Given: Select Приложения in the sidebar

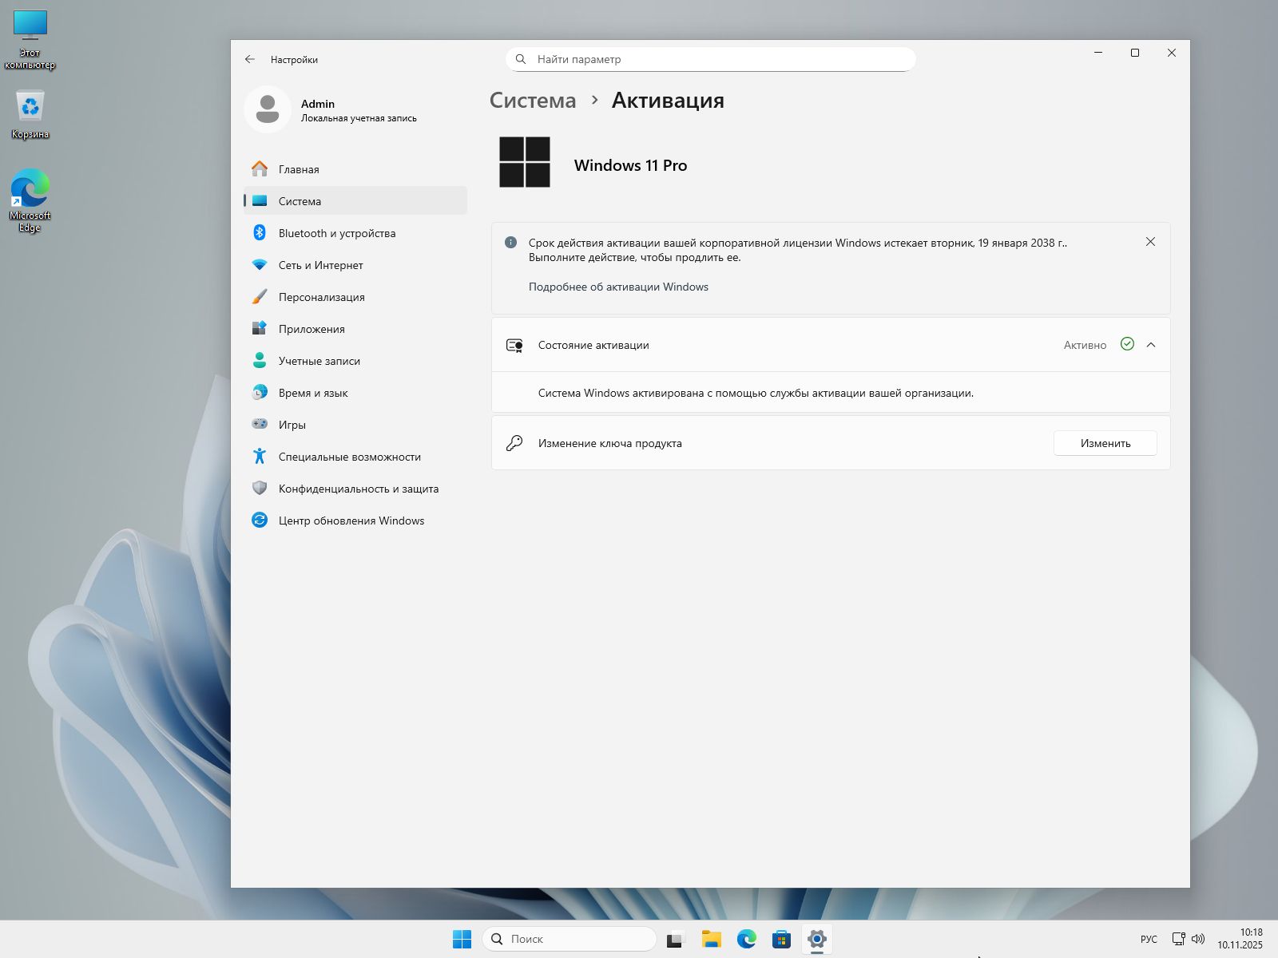Looking at the screenshot, I should [x=312, y=329].
